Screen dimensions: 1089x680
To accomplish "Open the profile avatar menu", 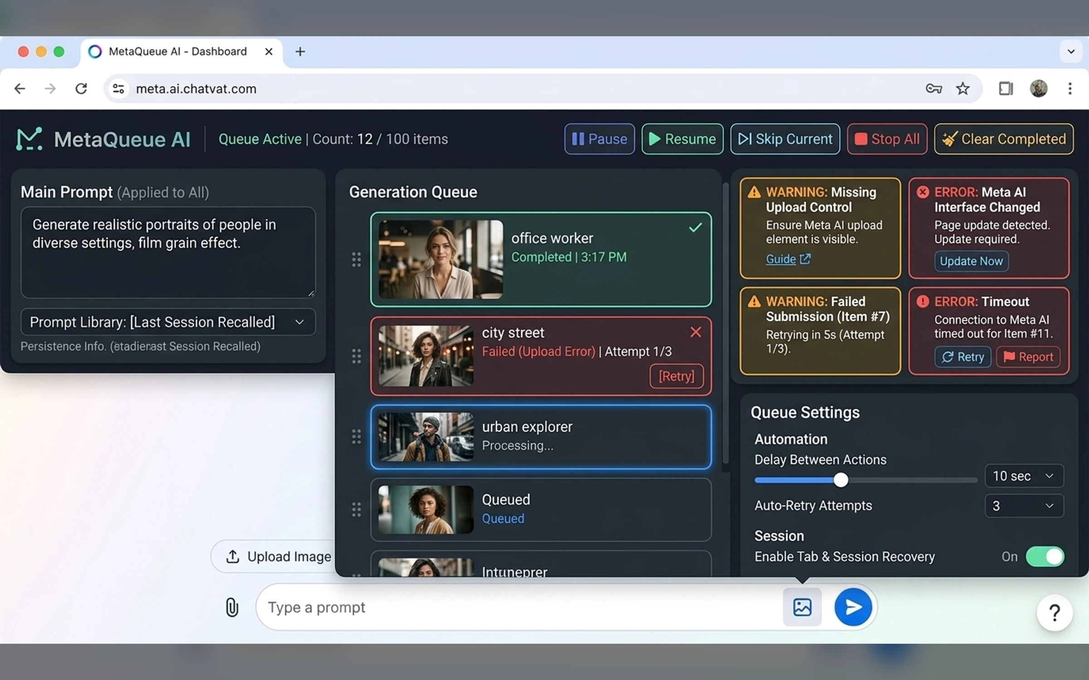I will click(1039, 88).
